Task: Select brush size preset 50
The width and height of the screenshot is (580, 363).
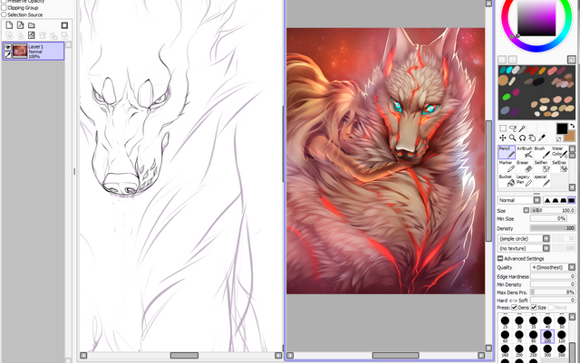Action: (562, 322)
